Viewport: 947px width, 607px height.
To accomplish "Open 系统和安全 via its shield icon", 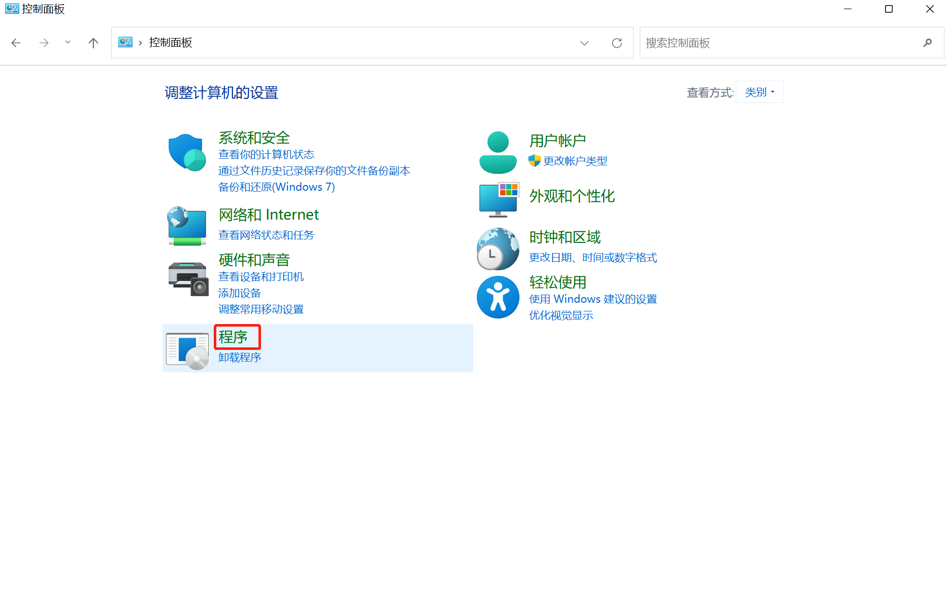I will point(186,152).
